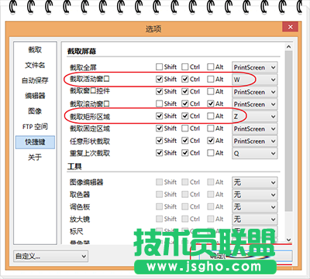The height and width of the screenshot is (279, 310).
Task: Toggle Ctrl for 截取窗口控件
Action: coord(185,91)
